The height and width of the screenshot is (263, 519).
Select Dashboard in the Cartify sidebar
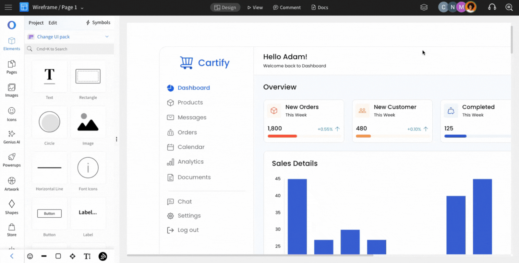[188, 88]
